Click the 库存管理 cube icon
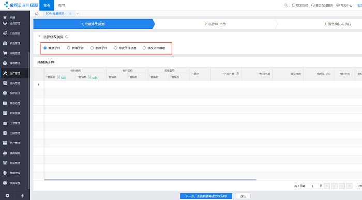 5,63
